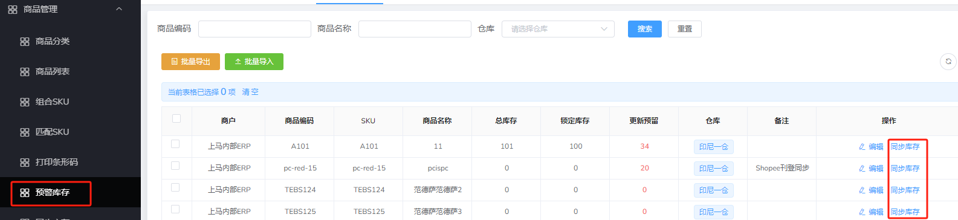
Task: Click 同步库存 for the TEBS124 row
Action: 905,190
